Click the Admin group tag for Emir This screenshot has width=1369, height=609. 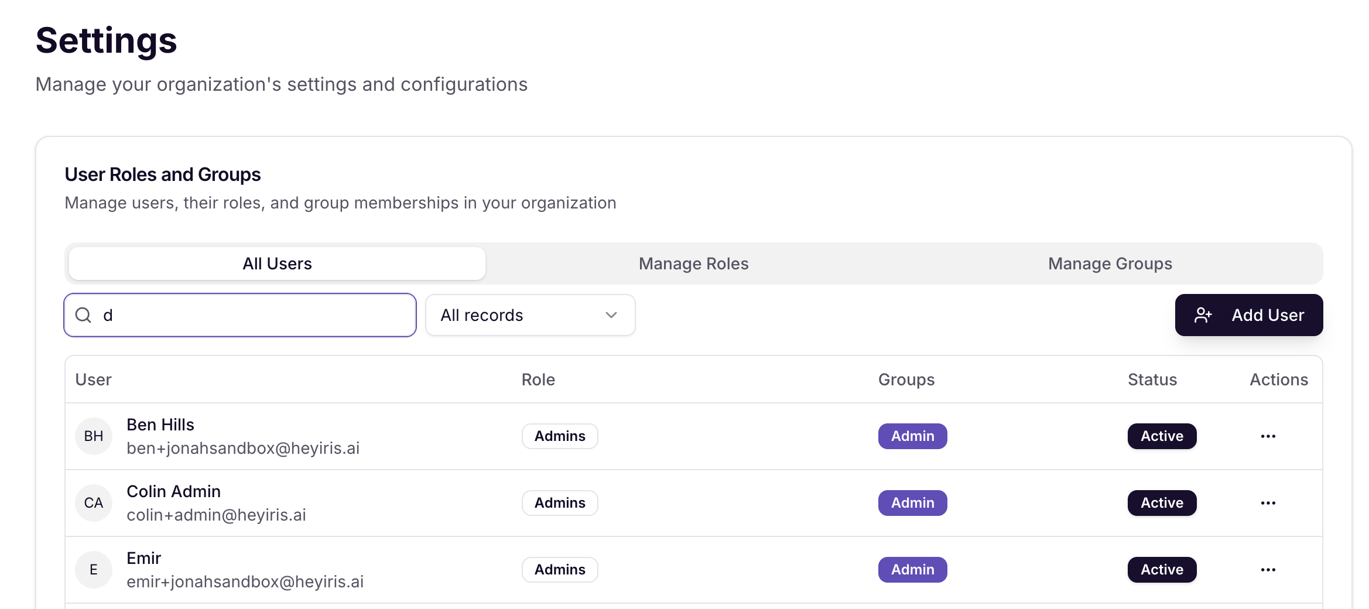coord(912,570)
